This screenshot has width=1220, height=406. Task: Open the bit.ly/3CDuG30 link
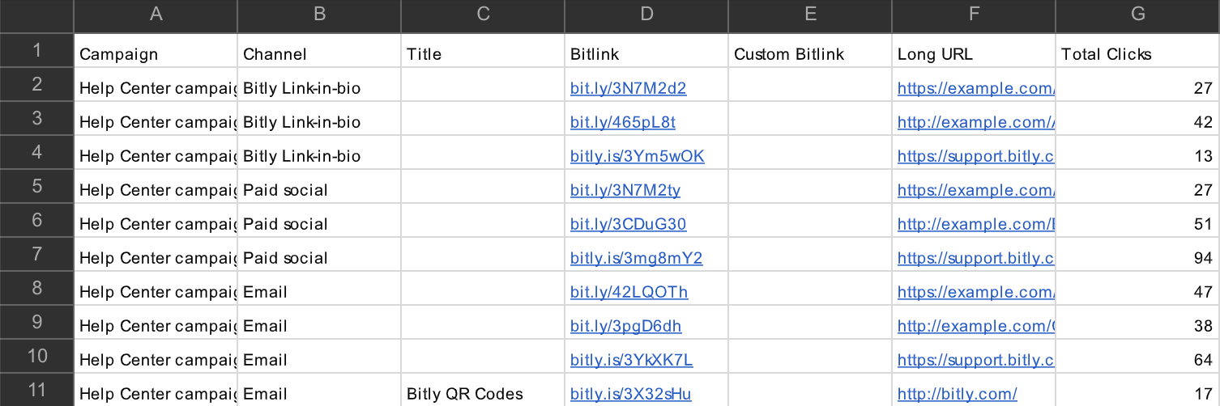[x=628, y=224]
